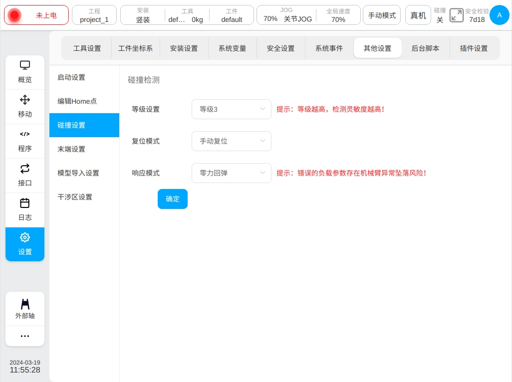Open the 概览 overview monitor icon

(x=25, y=65)
